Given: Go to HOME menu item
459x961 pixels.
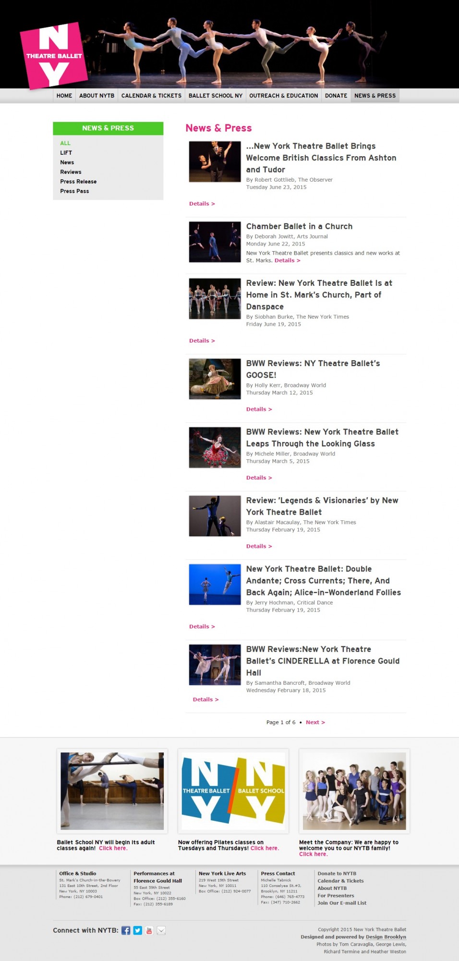Looking at the screenshot, I should tap(64, 96).
